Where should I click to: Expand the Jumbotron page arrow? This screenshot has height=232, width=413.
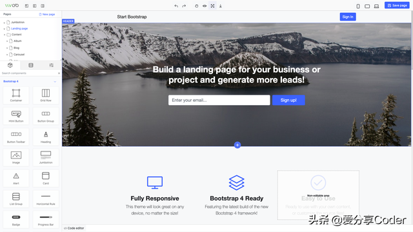[x=5, y=23]
